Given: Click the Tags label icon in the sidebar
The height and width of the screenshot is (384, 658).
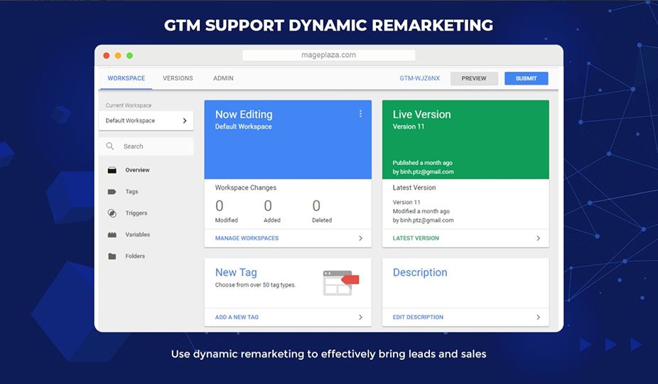Looking at the screenshot, I should (112, 192).
